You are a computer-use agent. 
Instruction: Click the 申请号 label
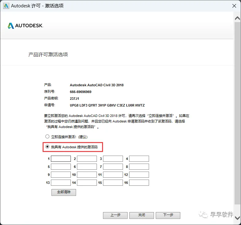pos(49,105)
